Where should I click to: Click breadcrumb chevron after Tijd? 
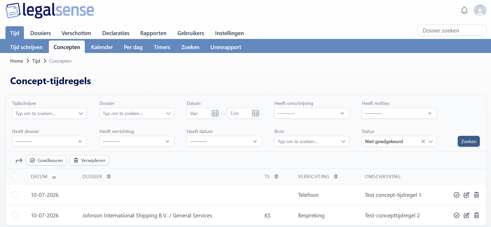click(x=45, y=61)
